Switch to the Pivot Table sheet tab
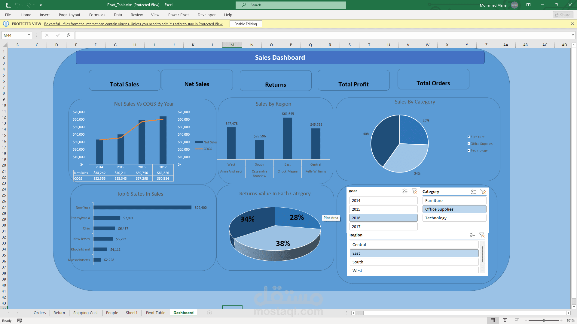The image size is (577, 324). click(x=155, y=313)
